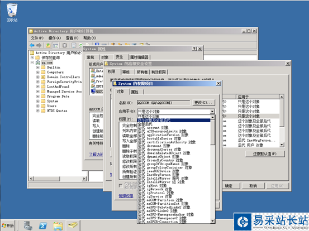This screenshot has width=309, height=231.
Task: Click the AD Users and Computers taskbar icon
Action: [73, 225]
